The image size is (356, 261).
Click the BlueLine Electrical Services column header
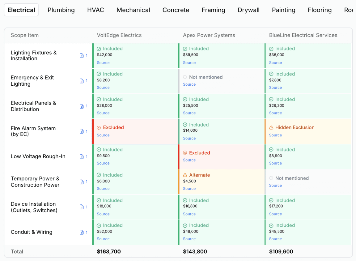point(303,35)
